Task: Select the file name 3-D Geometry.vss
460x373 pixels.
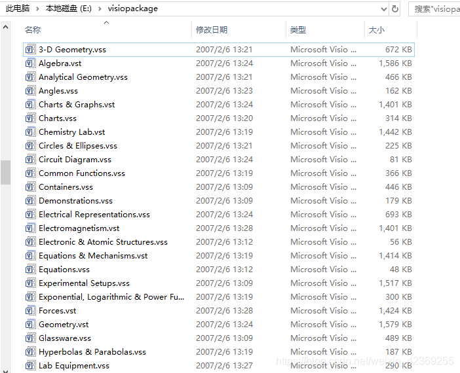Action: (72, 50)
